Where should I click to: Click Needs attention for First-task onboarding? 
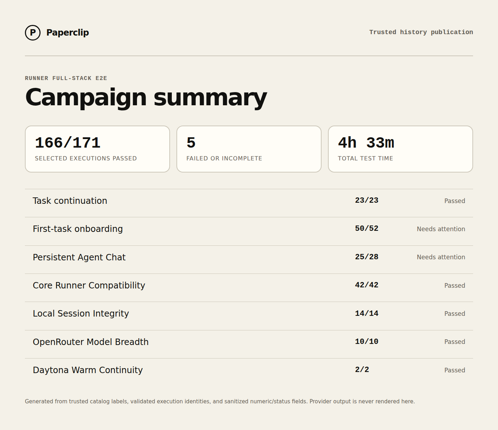click(x=441, y=229)
